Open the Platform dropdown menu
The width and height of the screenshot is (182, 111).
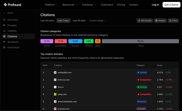point(51,5)
